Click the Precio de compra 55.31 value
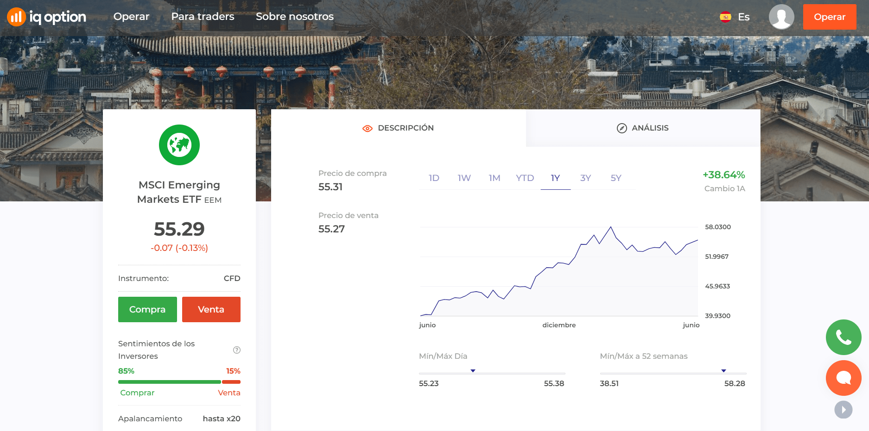The width and height of the screenshot is (869, 431). click(x=330, y=187)
